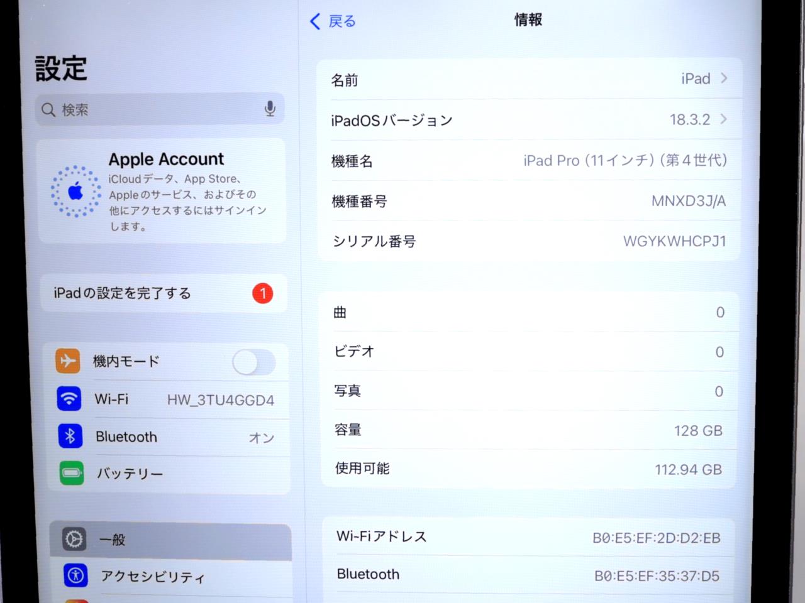Click the accessibility icon in sidebar

[x=76, y=575]
